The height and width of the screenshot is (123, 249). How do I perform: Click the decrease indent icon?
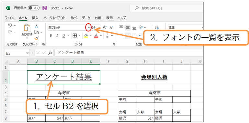point(141,35)
